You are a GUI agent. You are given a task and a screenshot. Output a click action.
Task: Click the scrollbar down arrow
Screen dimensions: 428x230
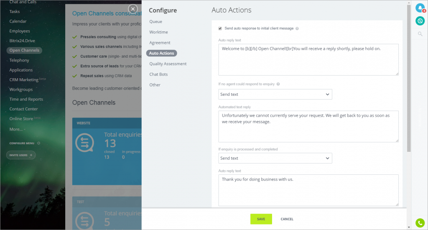click(x=409, y=227)
